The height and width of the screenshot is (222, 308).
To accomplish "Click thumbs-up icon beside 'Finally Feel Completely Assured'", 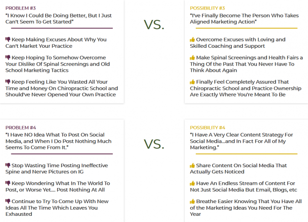I will tap(192, 82).
